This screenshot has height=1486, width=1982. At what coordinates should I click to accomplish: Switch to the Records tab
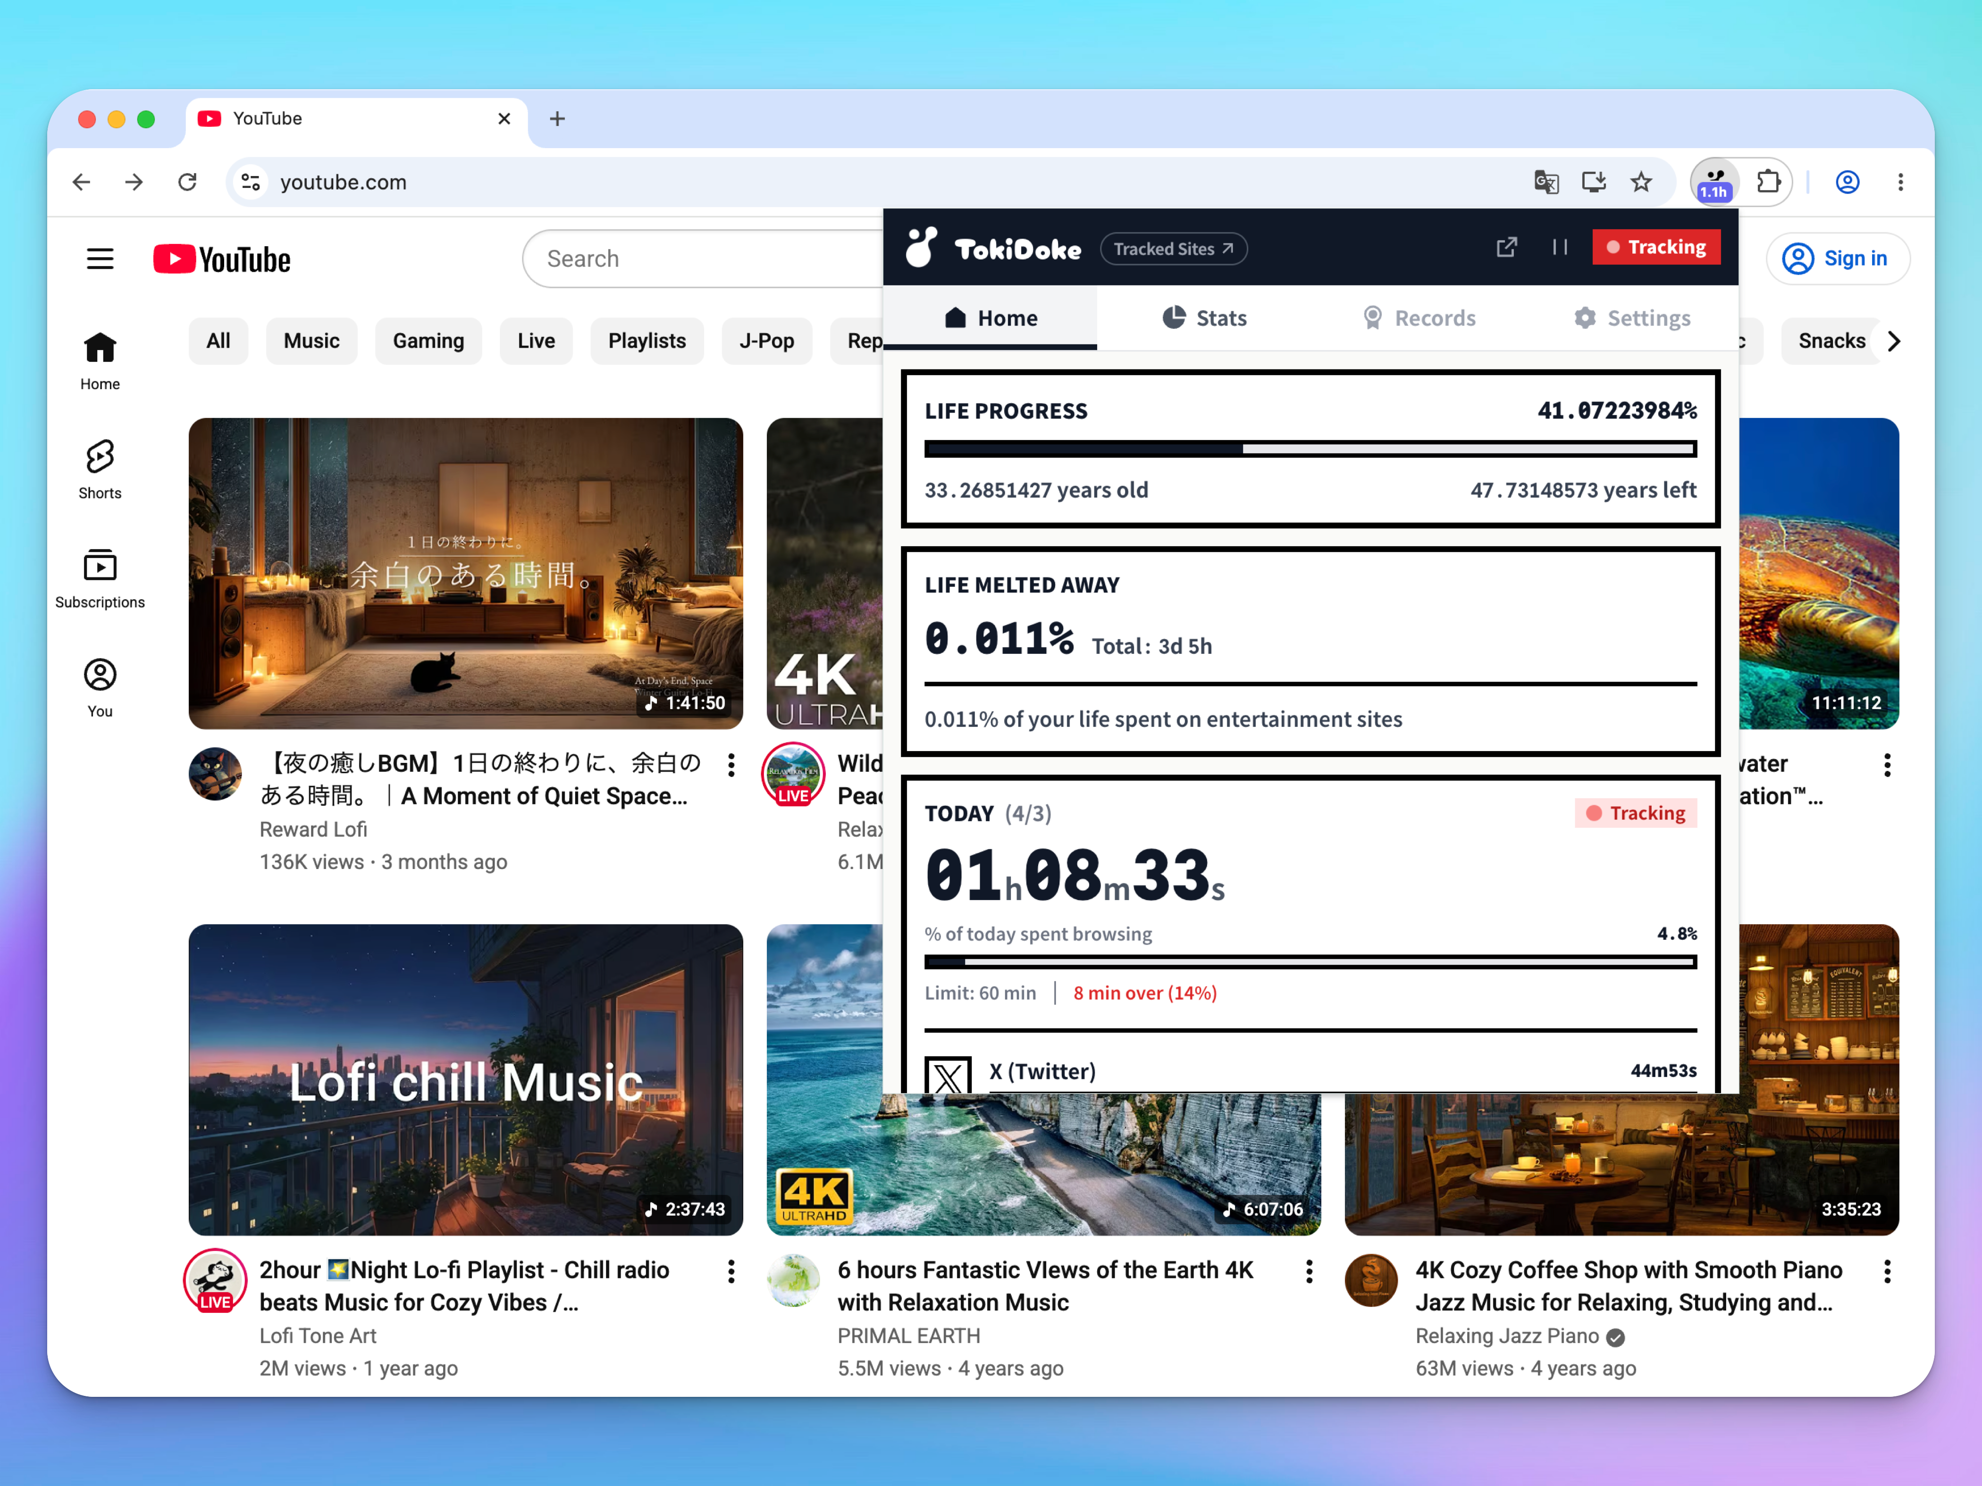pyautogui.click(x=1419, y=318)
